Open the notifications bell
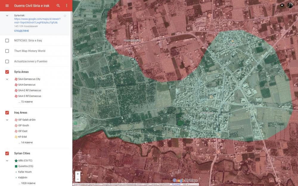Image resolution: width=298 pixels, height=186 pixels. [x=282, y=5]
